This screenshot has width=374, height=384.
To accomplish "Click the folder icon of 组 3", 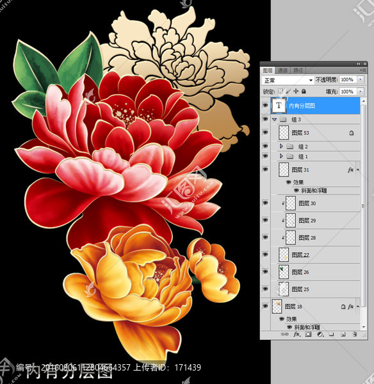I will point(283,120).
